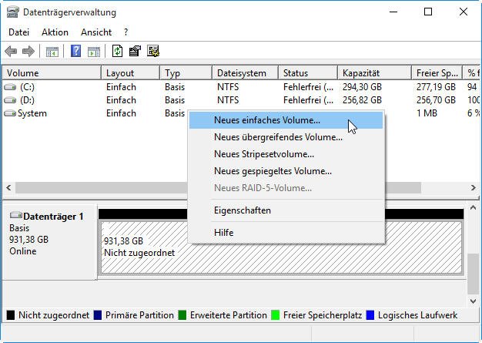This screenshot has height=343, width=482.
Task: Select the 931,38 GB Nicht zugeordnet region
Action: coord(281,247)
